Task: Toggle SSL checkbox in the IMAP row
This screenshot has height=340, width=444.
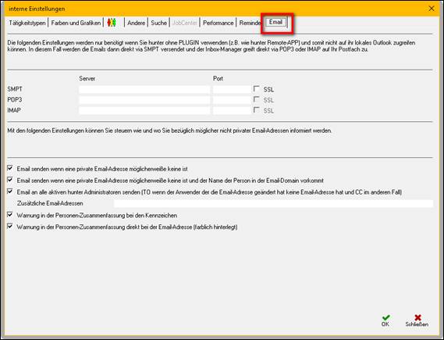Action: click(256, 109)
